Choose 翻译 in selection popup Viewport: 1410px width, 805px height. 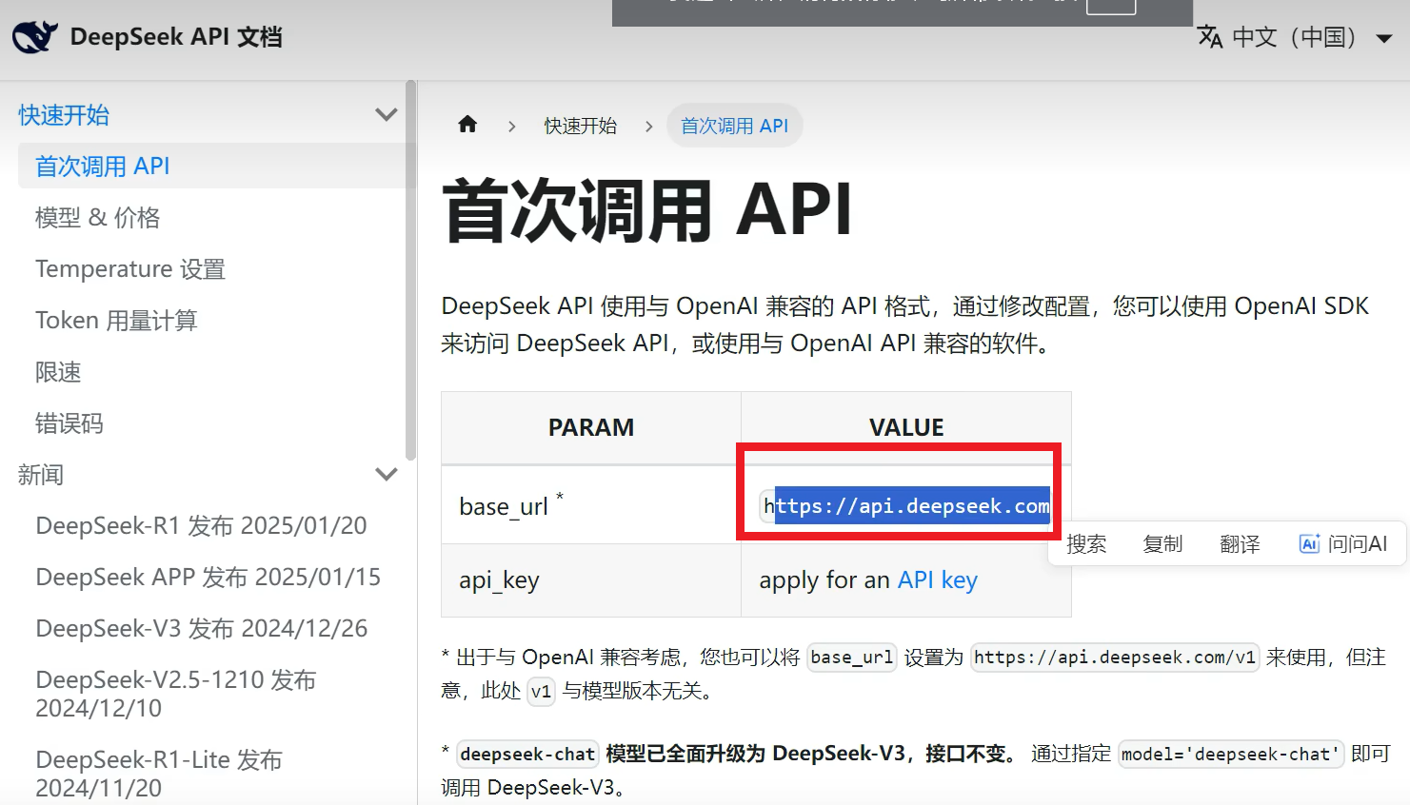1240,544
